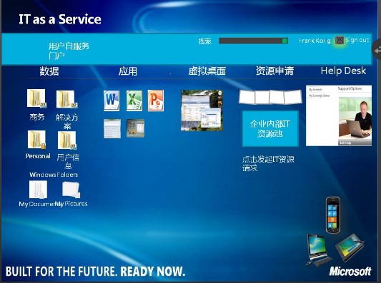Select the tablet device icon
Image resolution: width=381 pixels, height=283 pixels.
(350, 247)
